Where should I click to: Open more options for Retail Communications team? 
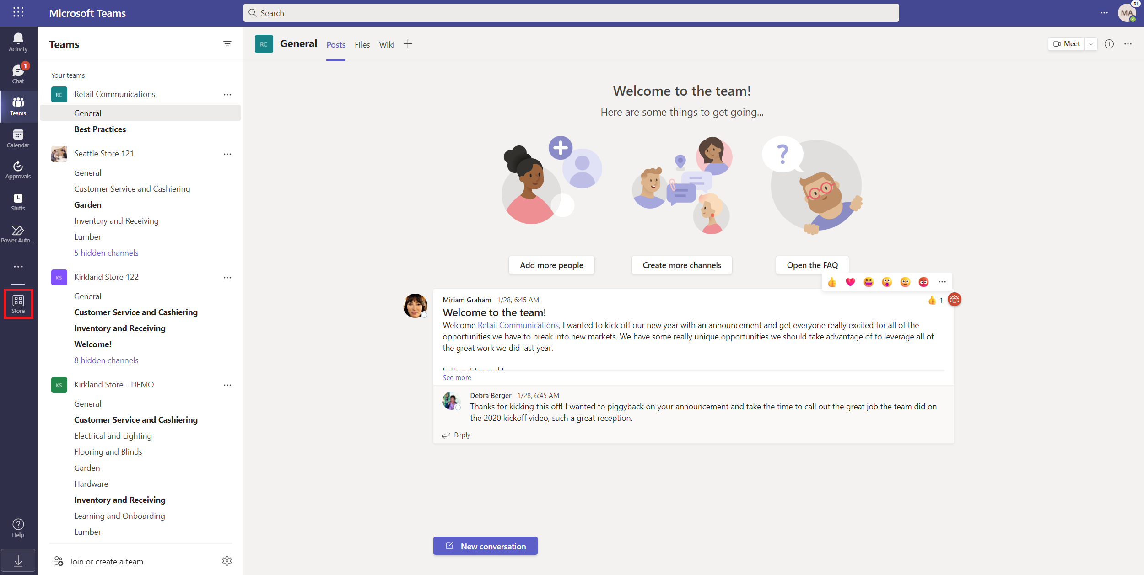tap(227, 94)
